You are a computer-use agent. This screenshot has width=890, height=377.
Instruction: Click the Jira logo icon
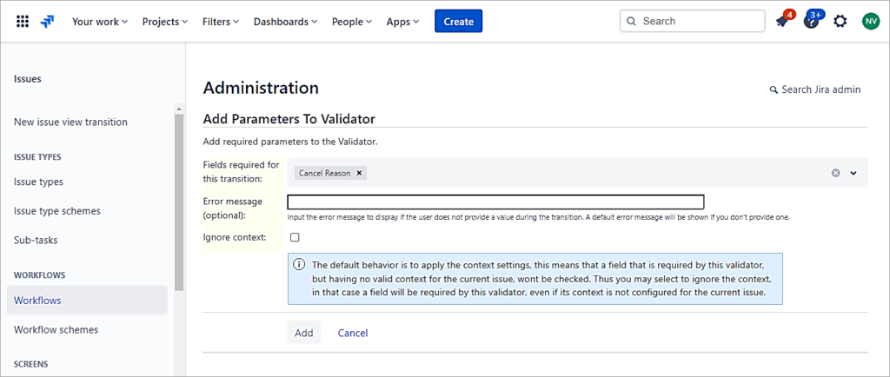[47, 22]
